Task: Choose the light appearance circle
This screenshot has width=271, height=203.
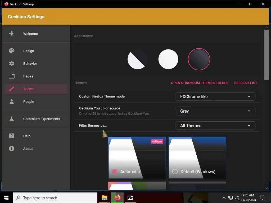Action: 168,59
